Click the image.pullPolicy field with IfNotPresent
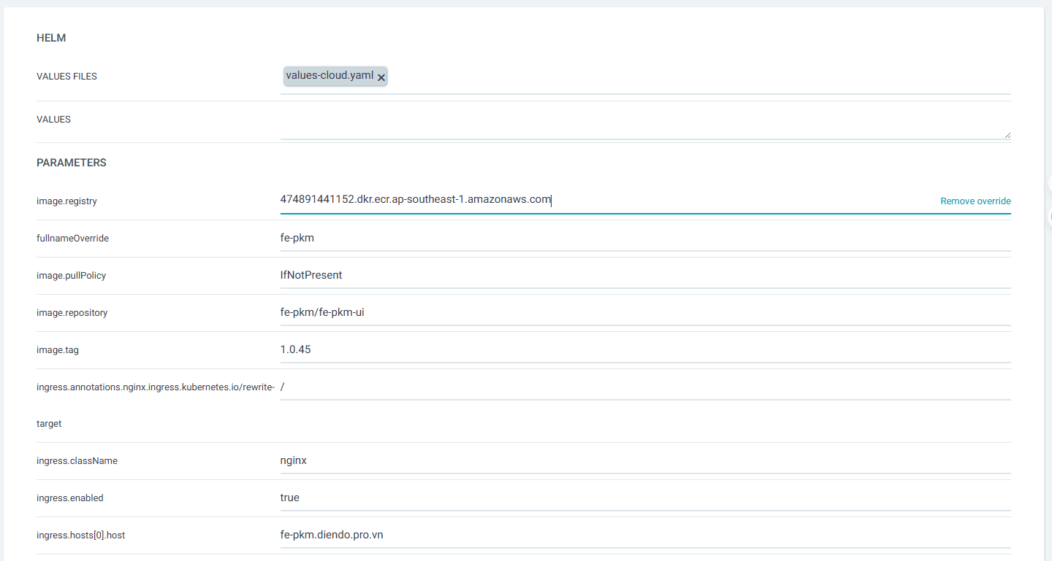The height and width of the screenshot is (561, 1052). click(643, 275)
